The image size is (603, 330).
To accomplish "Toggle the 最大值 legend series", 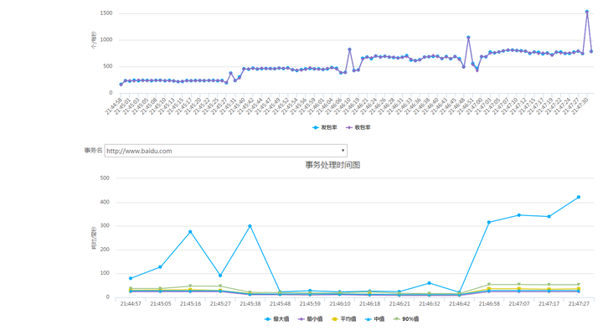I will (277, 319).
